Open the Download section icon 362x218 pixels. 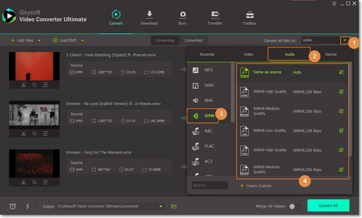tap(149, 17)
